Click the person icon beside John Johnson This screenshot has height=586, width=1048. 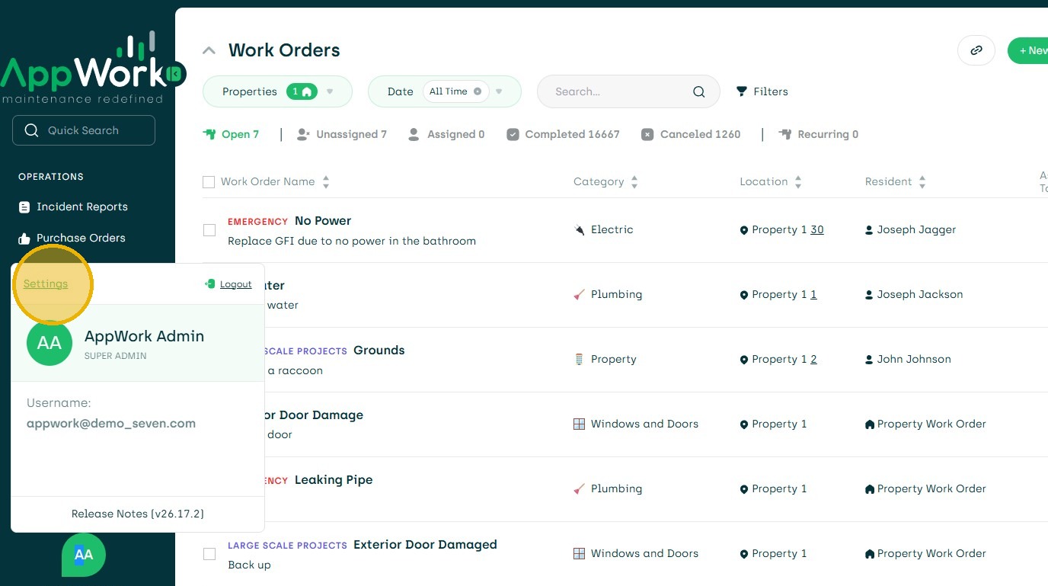[x=869, y=360]
